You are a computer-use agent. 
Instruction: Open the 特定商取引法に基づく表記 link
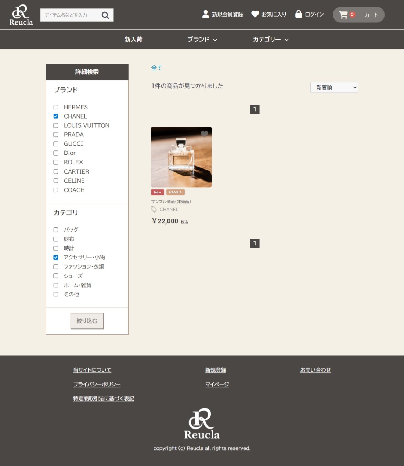[104, 398]
